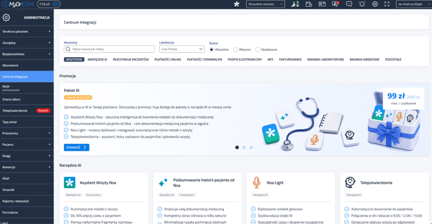Open the settings gear in top bar
The image size is (432, 224).
coord(375,4)
